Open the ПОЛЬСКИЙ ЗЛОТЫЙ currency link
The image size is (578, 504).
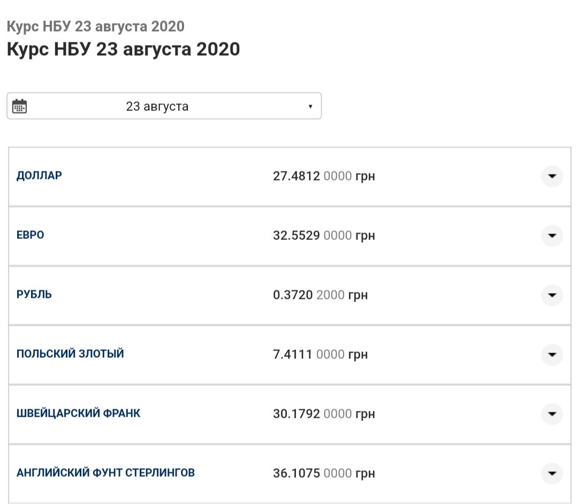pyautogui.click(x=70, y=354)
